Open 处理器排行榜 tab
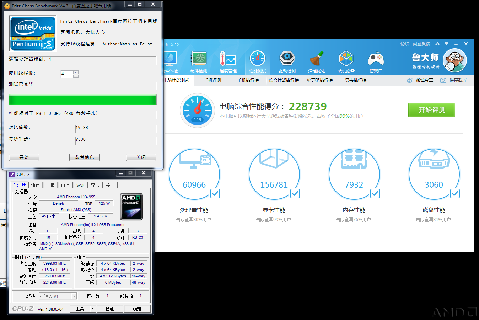 pyautogui.click(x=320, y=81)
